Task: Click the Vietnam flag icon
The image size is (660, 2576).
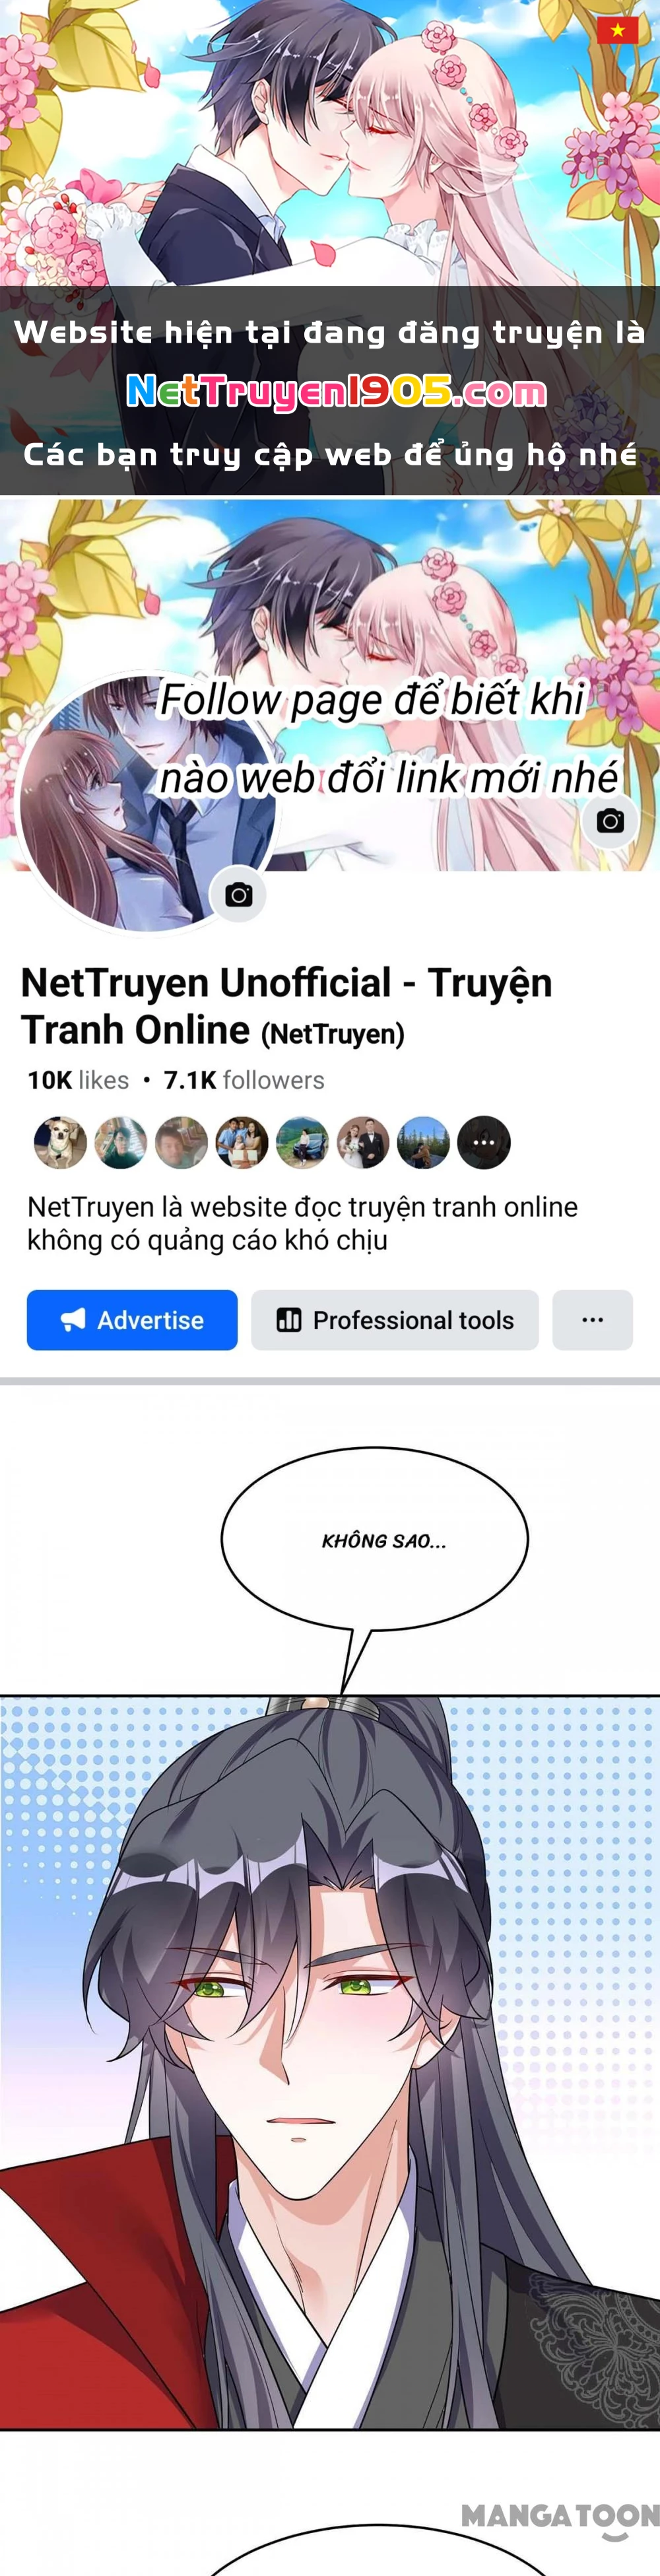Action: (x=617, y=30)
